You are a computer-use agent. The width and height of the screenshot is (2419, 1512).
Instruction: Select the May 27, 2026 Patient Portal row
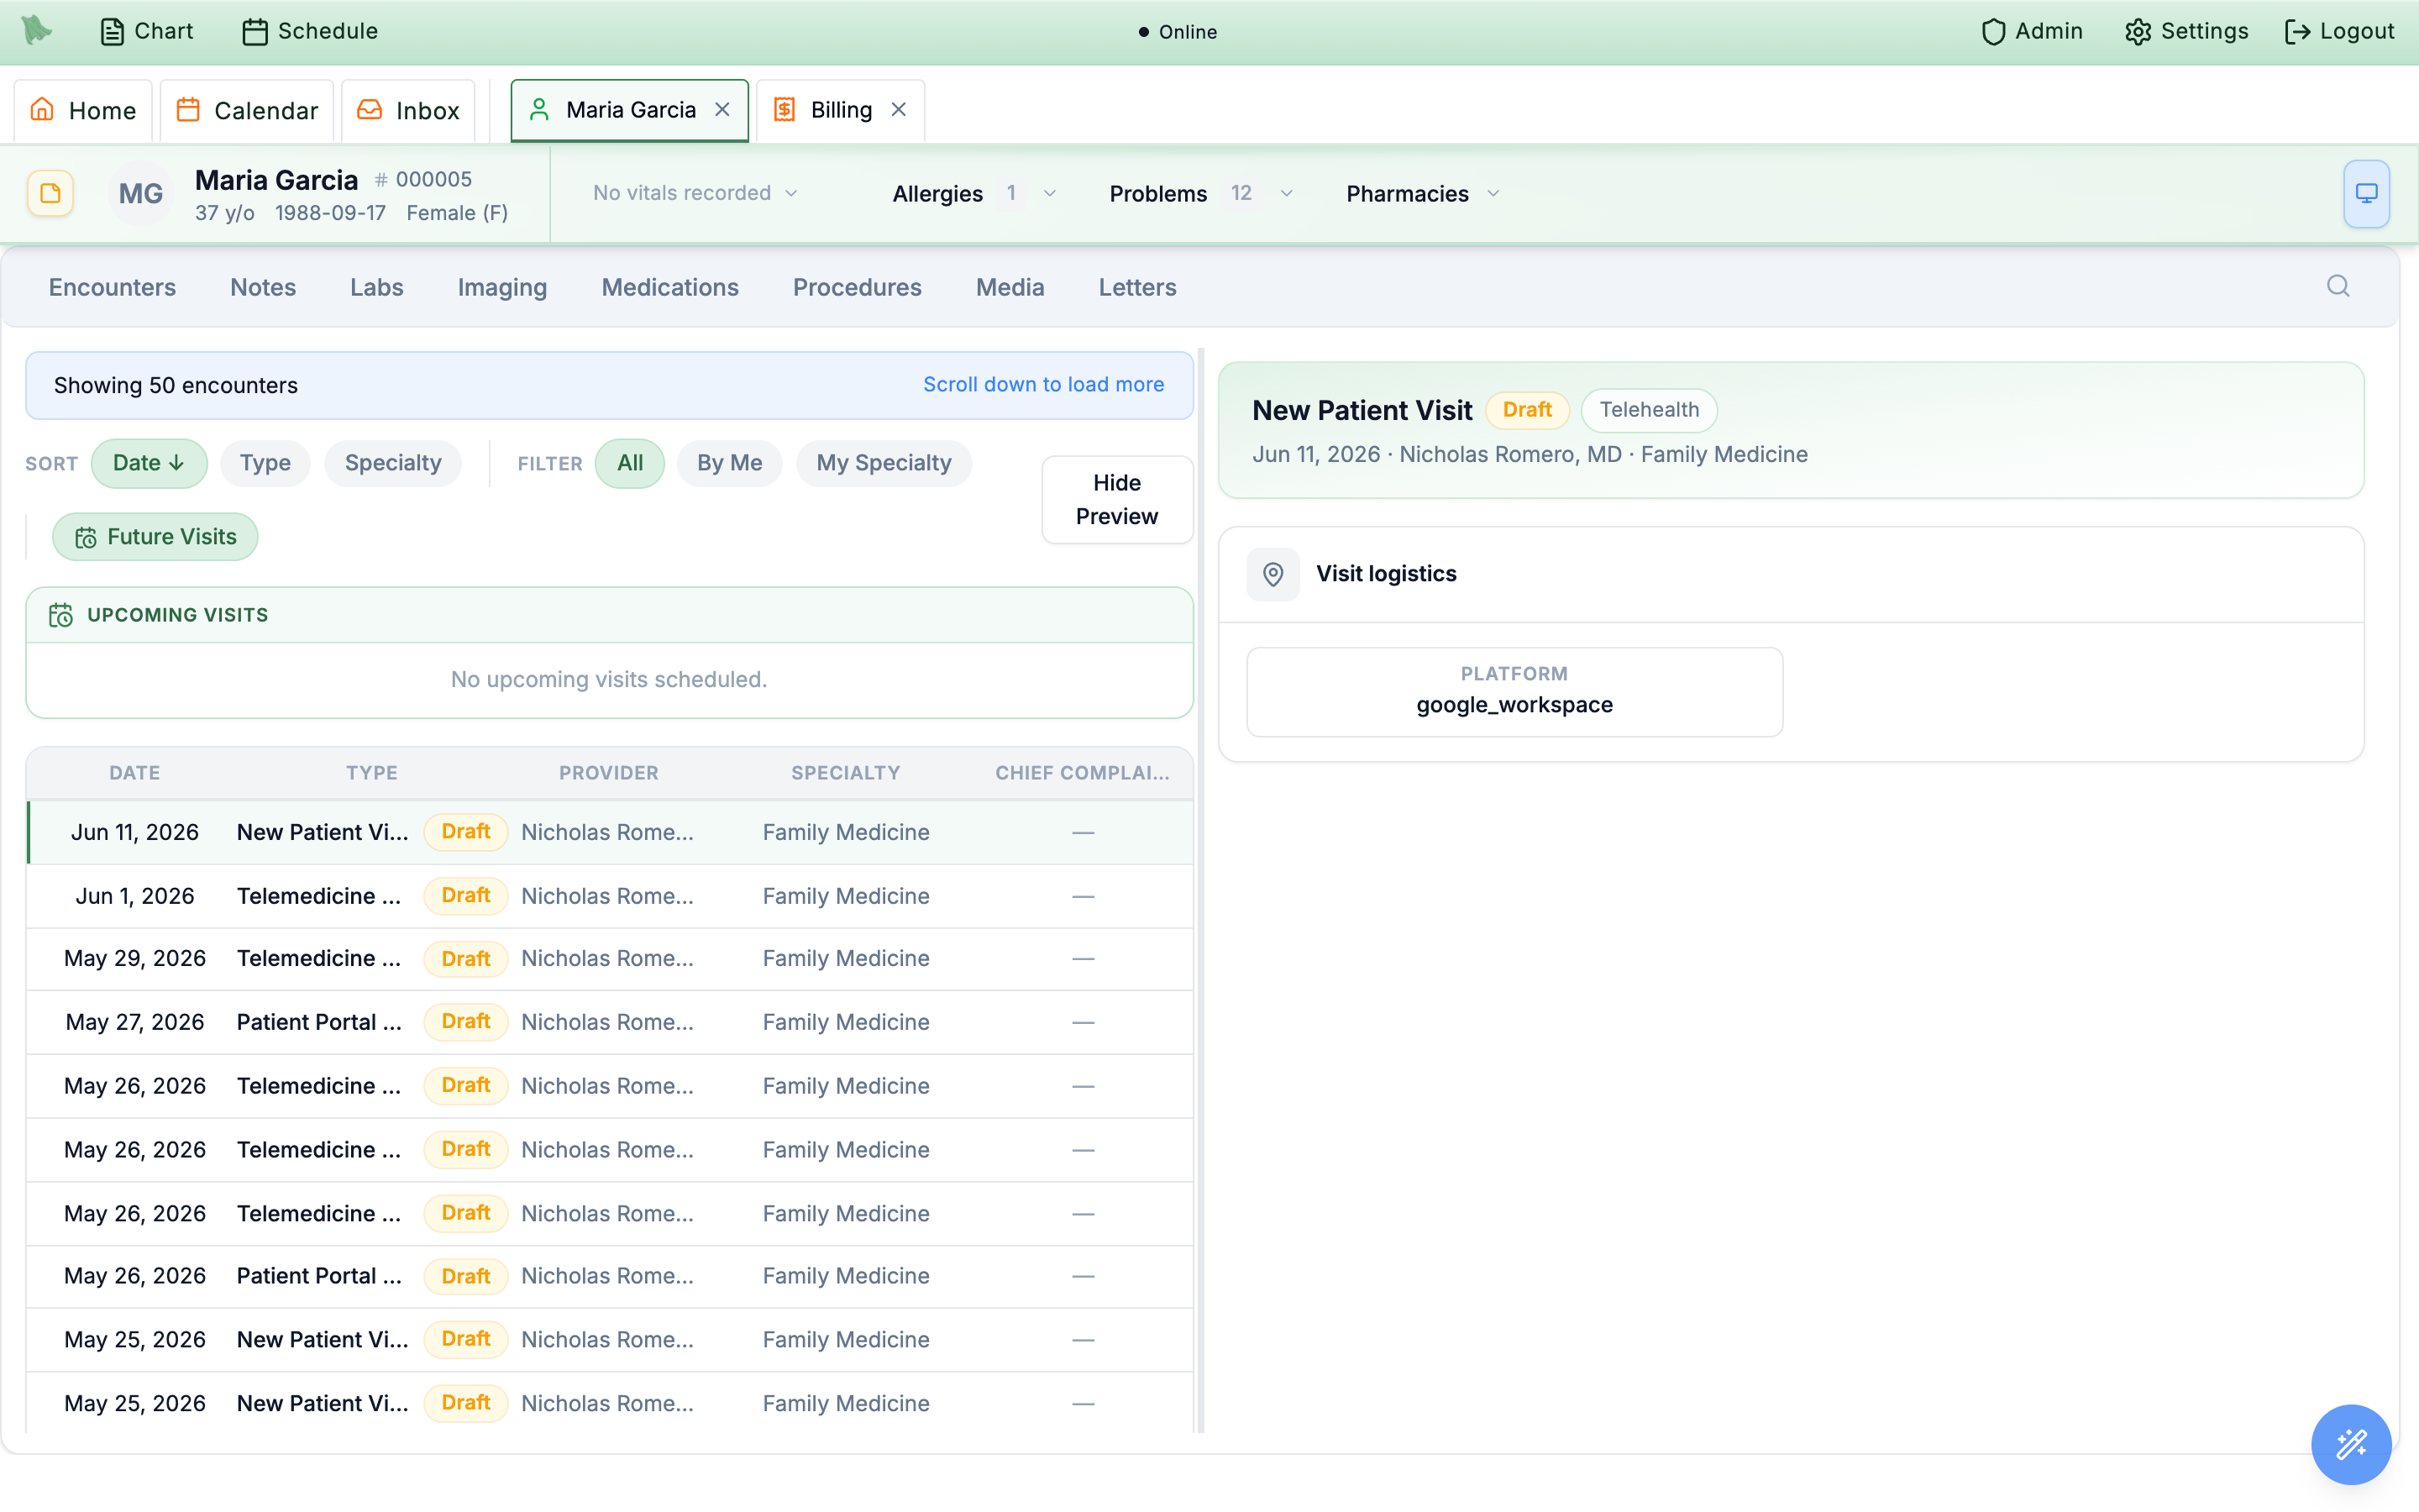tap(610, 1022)
